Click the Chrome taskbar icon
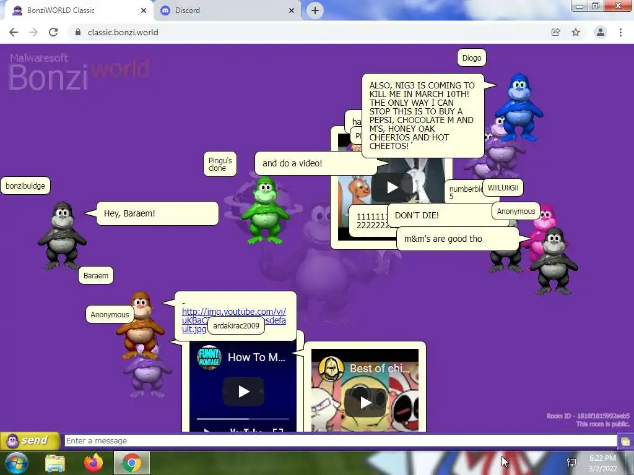The height and width of the screenshot is (475, 634). click(x=132, y=463)
